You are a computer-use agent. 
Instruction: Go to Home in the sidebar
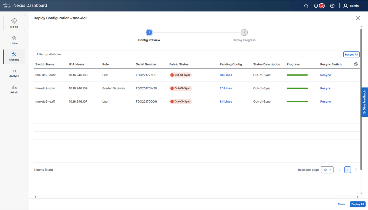pyautogui.click(x=14, y=40)
